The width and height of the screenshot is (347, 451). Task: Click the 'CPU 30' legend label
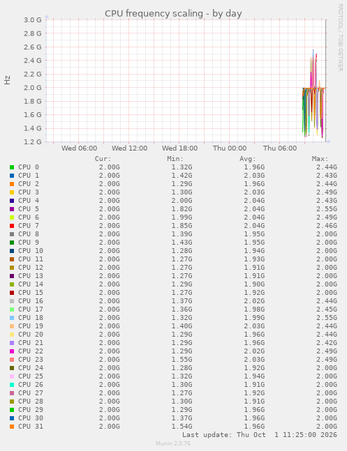(31, 418)
